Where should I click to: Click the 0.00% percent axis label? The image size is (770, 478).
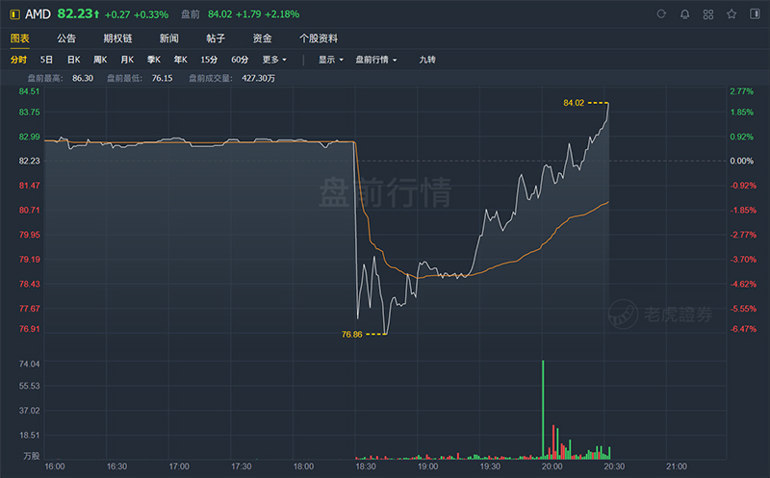click(x=741, y=161)
